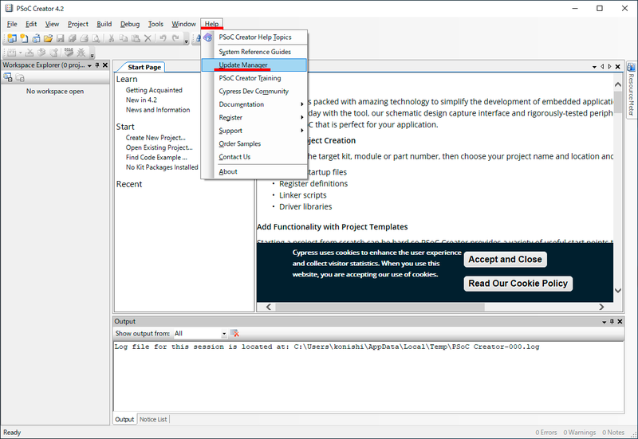Image resolution: width=638 pixels, height=439 pixels.
Task: Expand standard toolbar overflow options
Action: coord(186,40)
